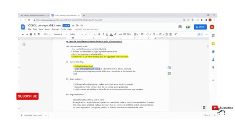
Task: Open Keep notes in the side panel
Action: 213,44
